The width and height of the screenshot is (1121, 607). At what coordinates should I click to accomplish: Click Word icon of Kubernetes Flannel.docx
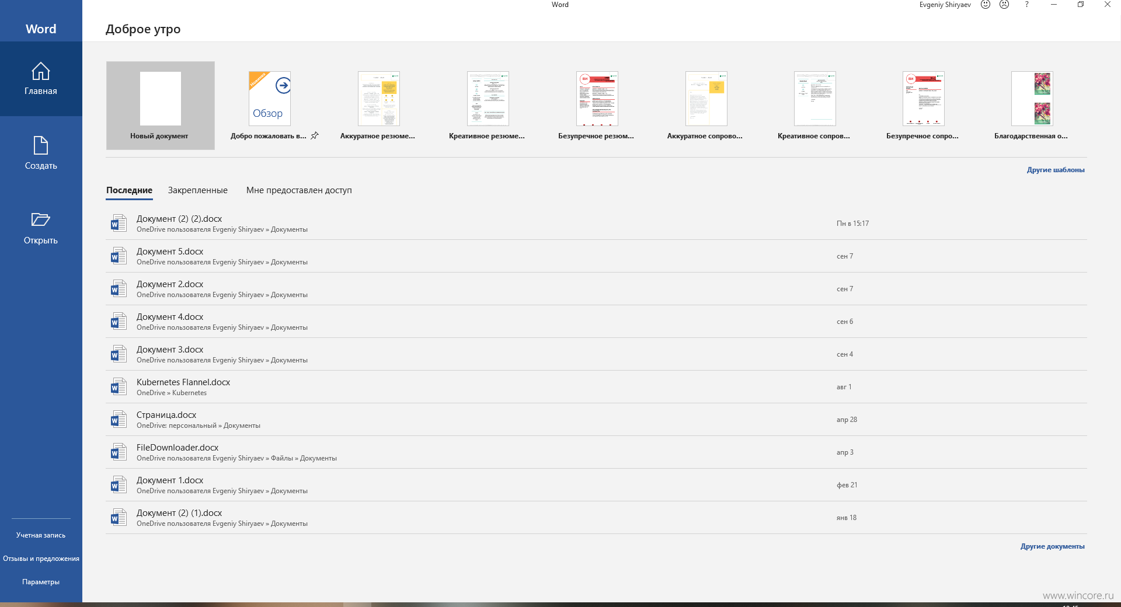coord(119,387)
